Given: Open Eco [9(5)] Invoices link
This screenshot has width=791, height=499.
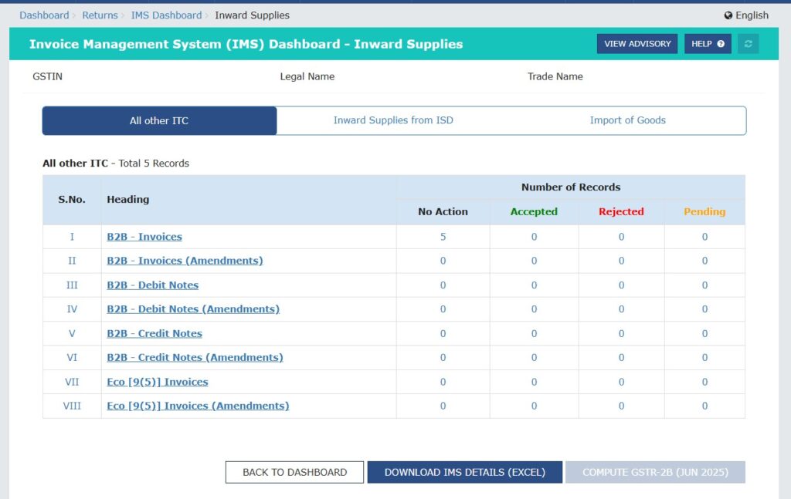Looking at the screenshot, I should coord(157,382).
